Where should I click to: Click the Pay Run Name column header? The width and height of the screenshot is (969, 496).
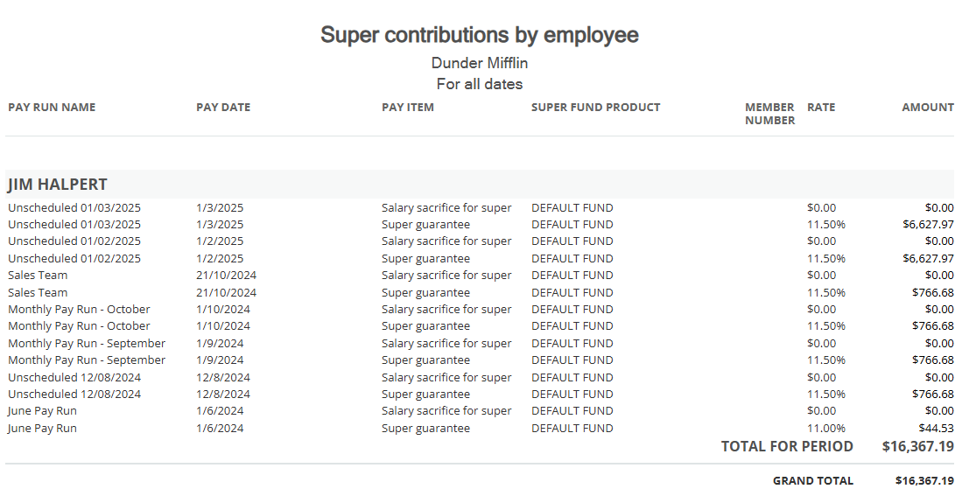[x=52, y=108]
